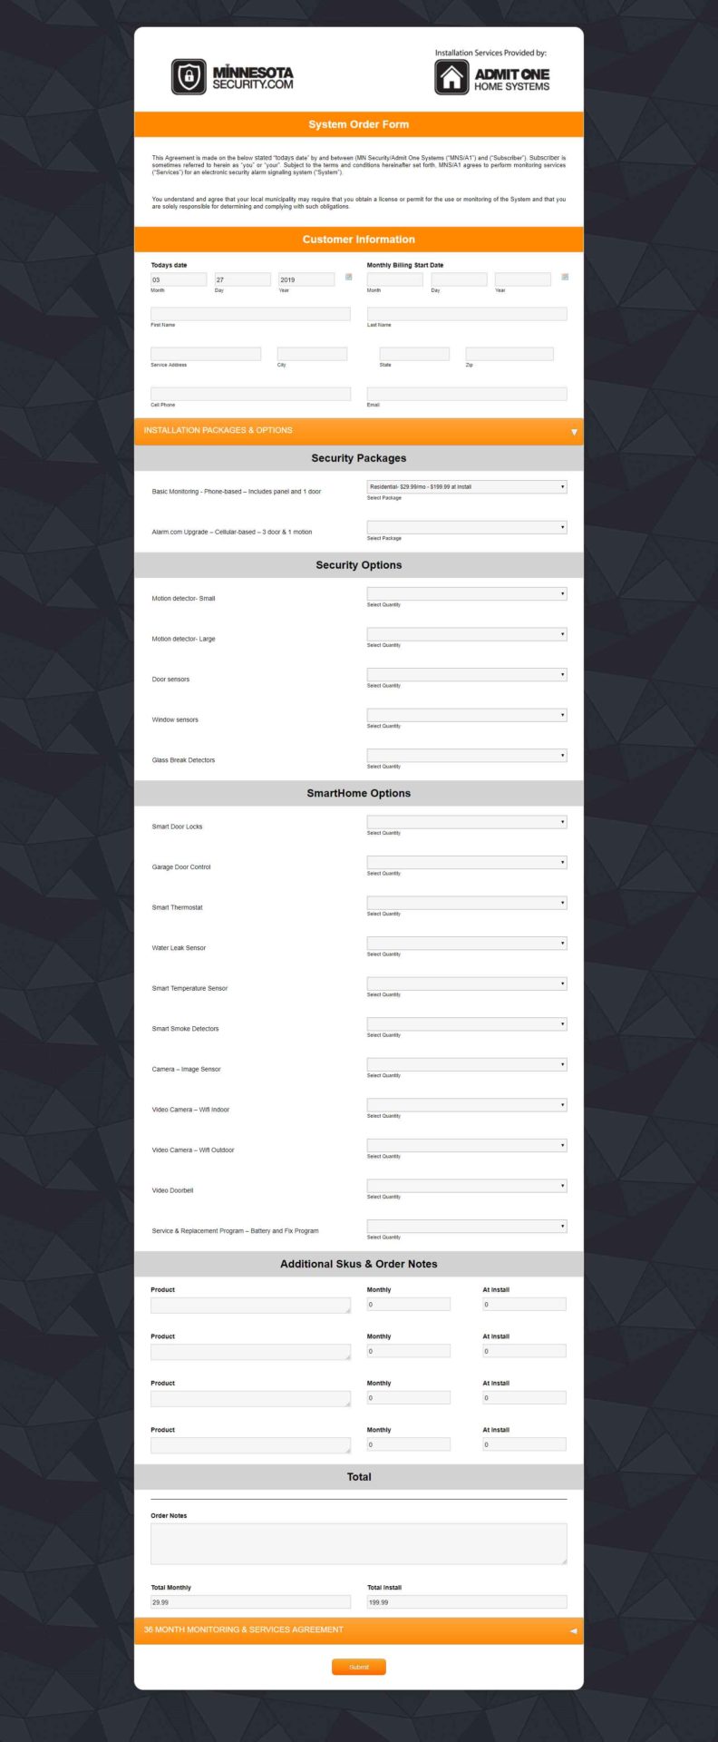Open the Alarm.com Upgrade package dropdown
The width and height of the screenshot is (718, 1742).
467,527
